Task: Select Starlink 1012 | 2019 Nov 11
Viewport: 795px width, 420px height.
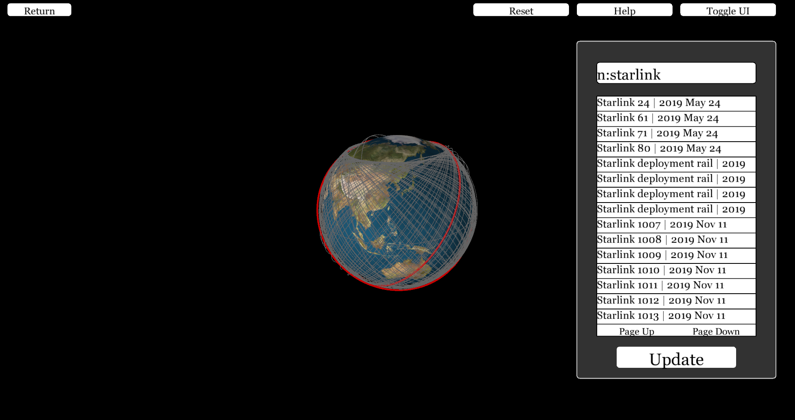Action: point(676,301)
